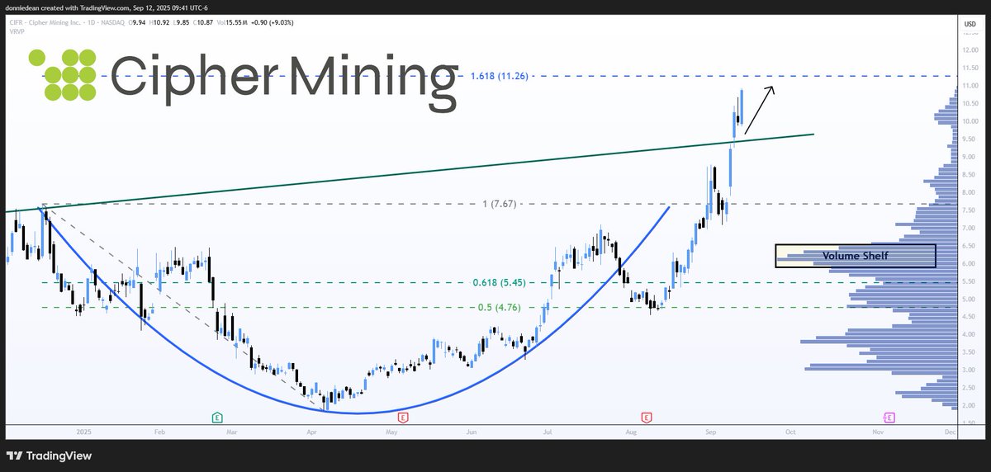Click the Volume Shelf text box
991x472 pixels.
pyautogui.click(x=856, y=256)
